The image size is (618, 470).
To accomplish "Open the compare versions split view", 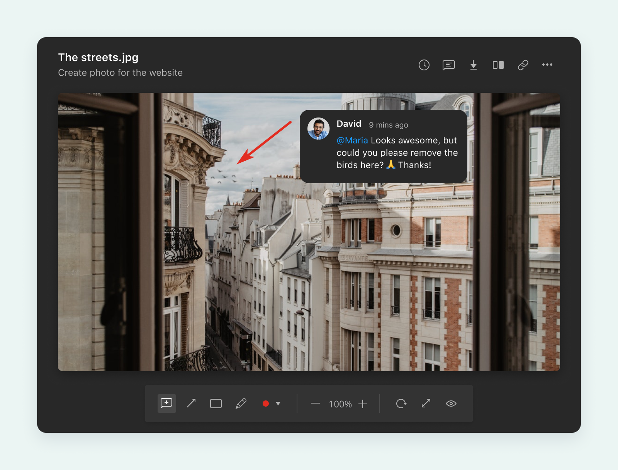I will pyautogui.click(x=498, y=65).
